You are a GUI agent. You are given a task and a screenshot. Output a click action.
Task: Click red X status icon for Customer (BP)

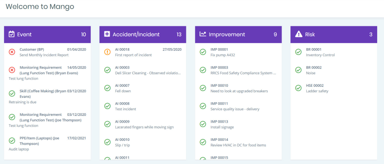[x=12, y=52]
